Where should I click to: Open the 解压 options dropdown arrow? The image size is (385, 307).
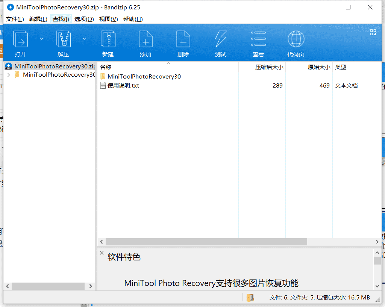84,39
